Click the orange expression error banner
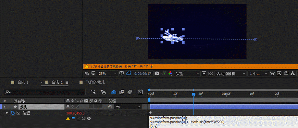The height and width of the screenshot is (128, 298). coord(191,66)
